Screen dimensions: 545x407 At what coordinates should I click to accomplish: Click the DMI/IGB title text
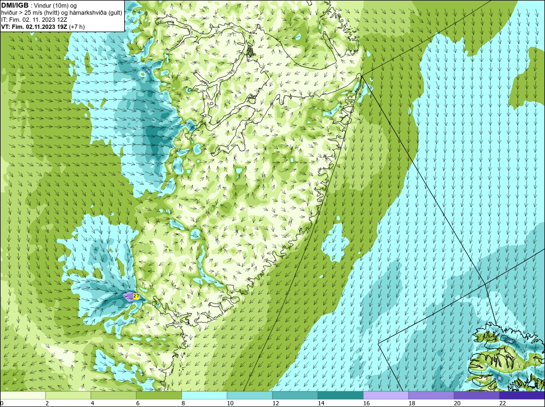pyautogui.click(x=14, y=5)
